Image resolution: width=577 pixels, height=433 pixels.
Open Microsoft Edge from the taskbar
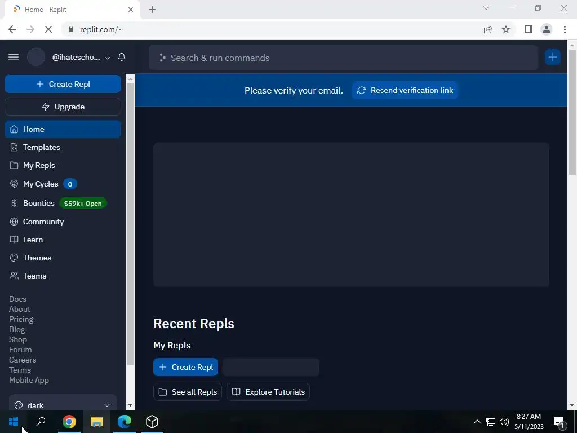(125, 422)
